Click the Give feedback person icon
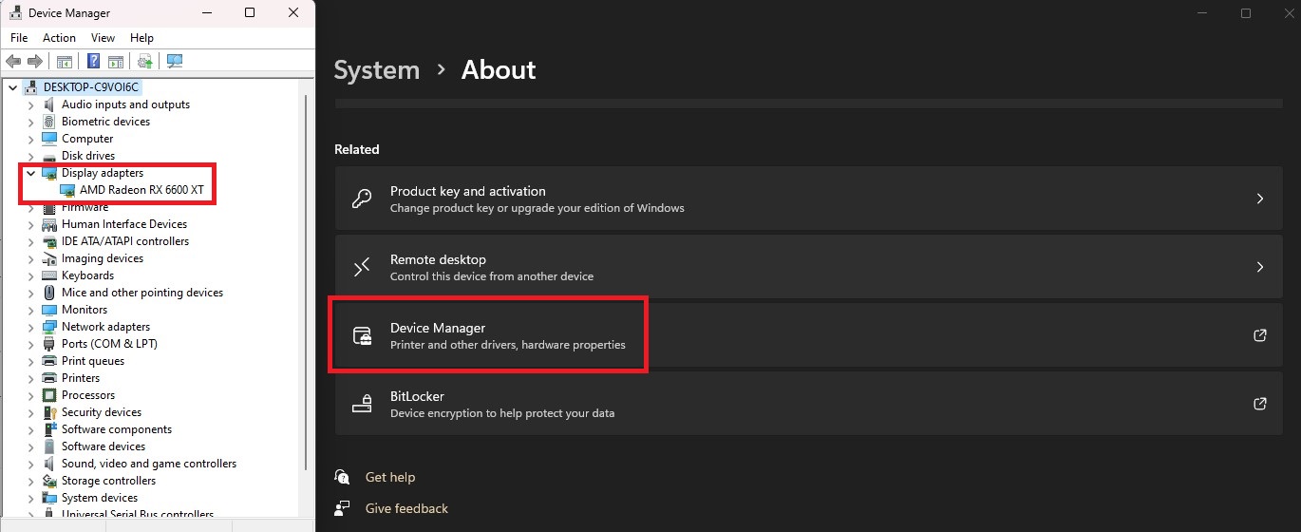Viewport: 1301px width, 532px height. click(x=343, y=508)
